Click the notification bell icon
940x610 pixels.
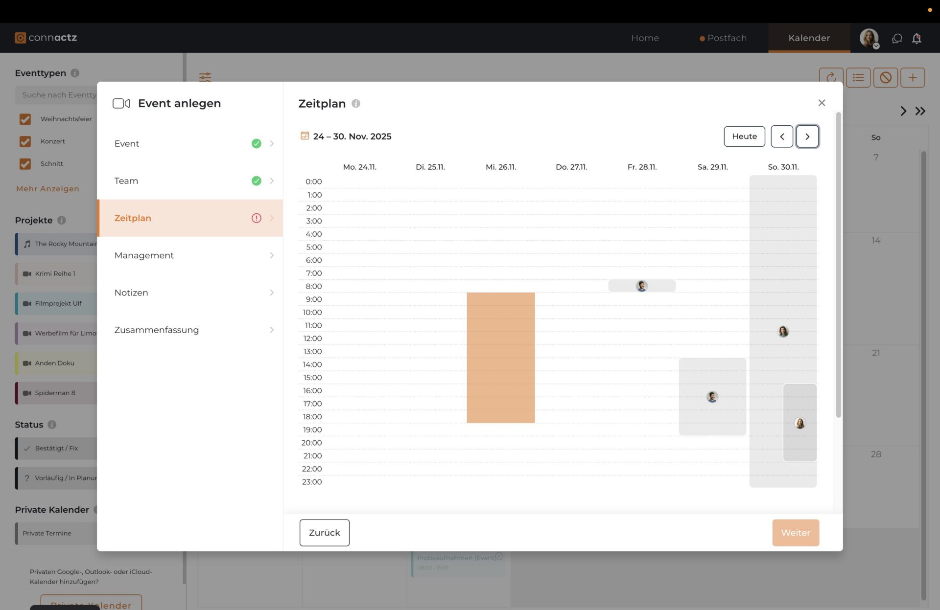(916, 38)
